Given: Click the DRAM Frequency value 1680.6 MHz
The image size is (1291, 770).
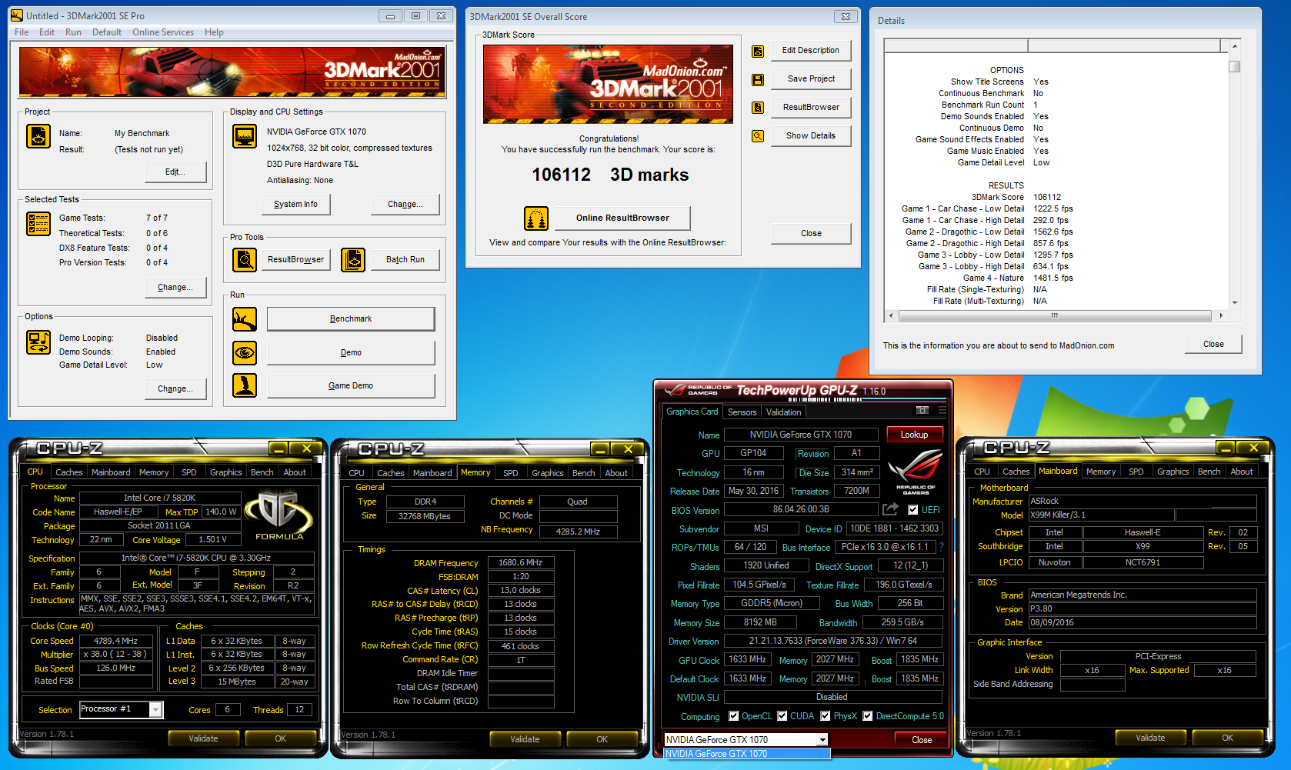Looking at the screenshot, I should [x=521, y=563].
